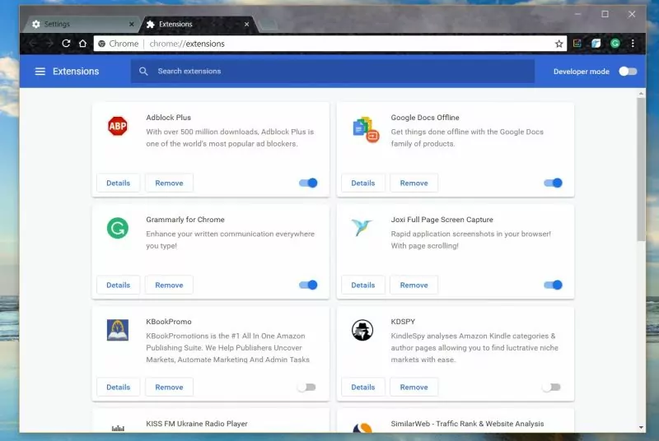
Task: Click the KDSPY title text
Action: (x=403, y=322)
